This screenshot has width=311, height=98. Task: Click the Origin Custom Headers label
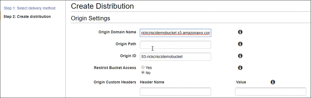tap(115, 82)
